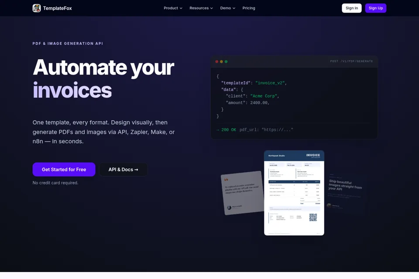Click the testimonial quote card
Image resolution: width=419 pixels, height=279 pixels.
tap(242, 193)
